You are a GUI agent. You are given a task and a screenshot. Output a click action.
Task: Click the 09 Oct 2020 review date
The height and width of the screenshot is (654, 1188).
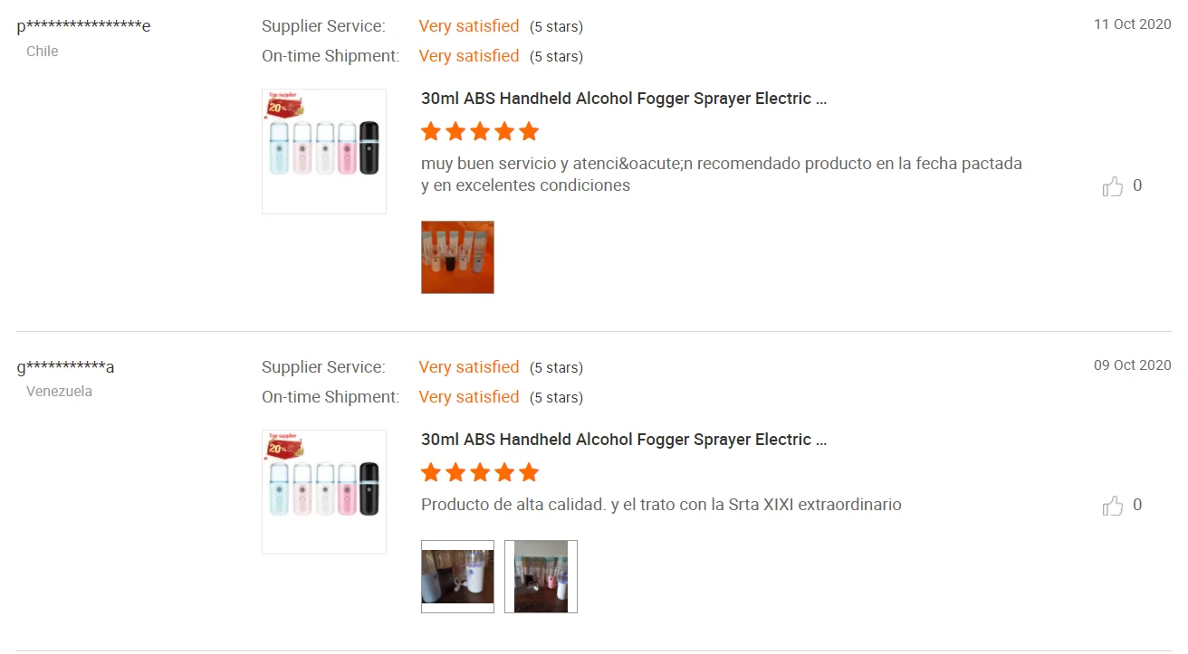pyautogui.click(x=1132, y=365)
